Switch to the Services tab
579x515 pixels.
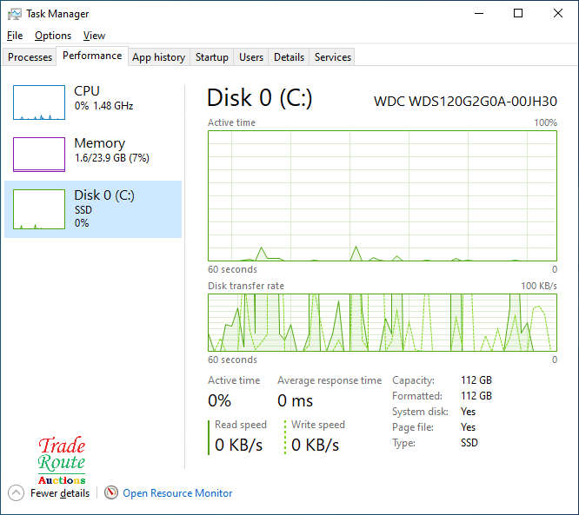pos(333,57)
